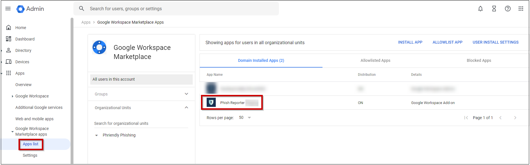Image resolution: width=530 pixels, height=165 pixels.
Task: Collapse the Phriendly Phishing org unit
Action: (96, 135)
